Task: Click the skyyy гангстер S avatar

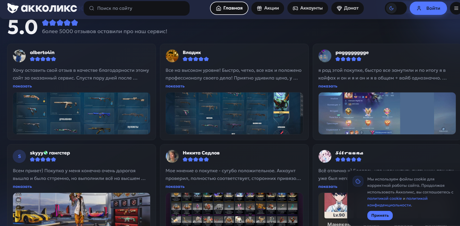Action: [x=19, y=156]
